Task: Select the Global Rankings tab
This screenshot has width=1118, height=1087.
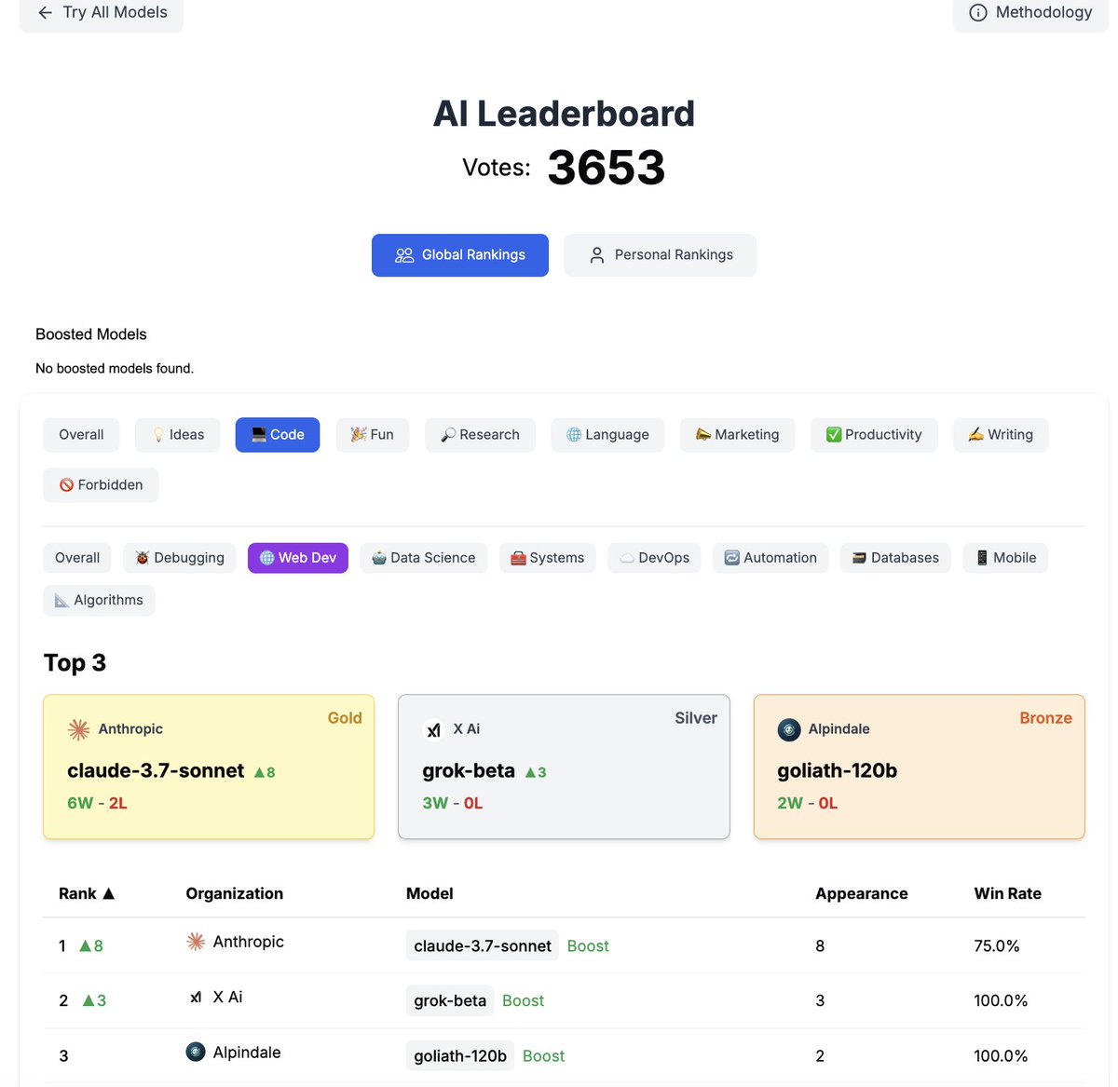Action: (x=460, y=255)
